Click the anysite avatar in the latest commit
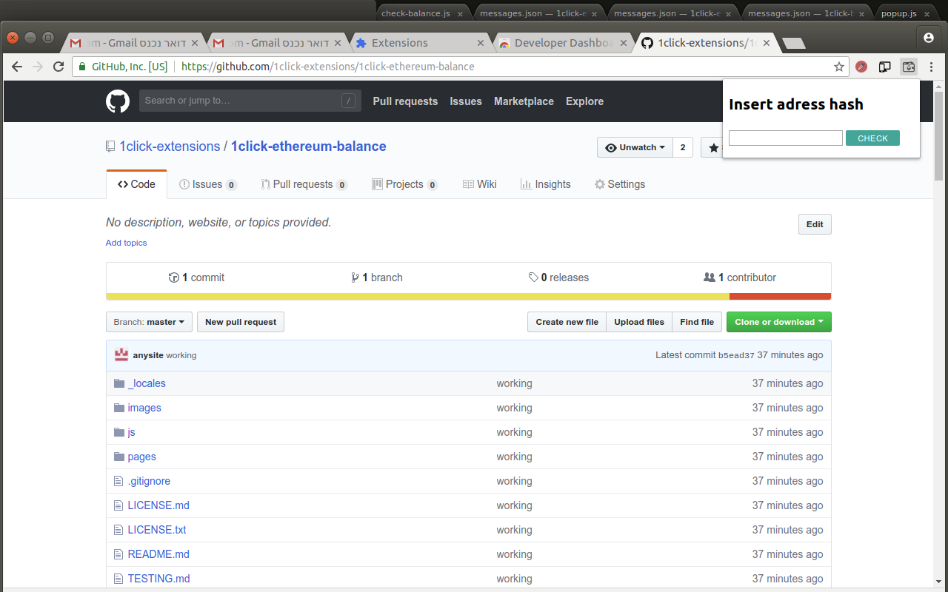 click(x=121, y=355)
